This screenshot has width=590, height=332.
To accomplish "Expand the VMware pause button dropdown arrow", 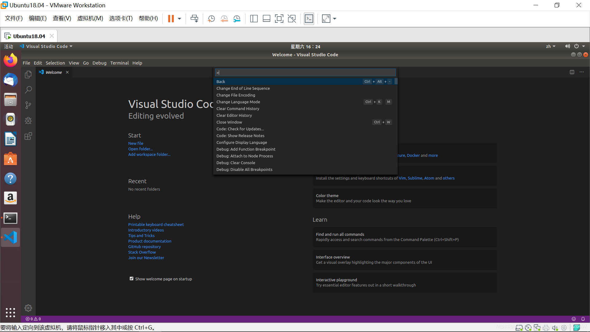I will pos(179,19).
